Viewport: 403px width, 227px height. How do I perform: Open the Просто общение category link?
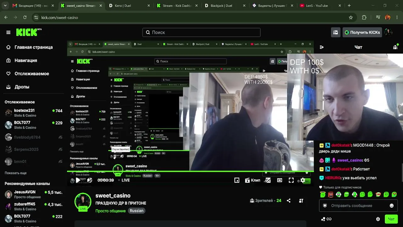tap(111, 211)
